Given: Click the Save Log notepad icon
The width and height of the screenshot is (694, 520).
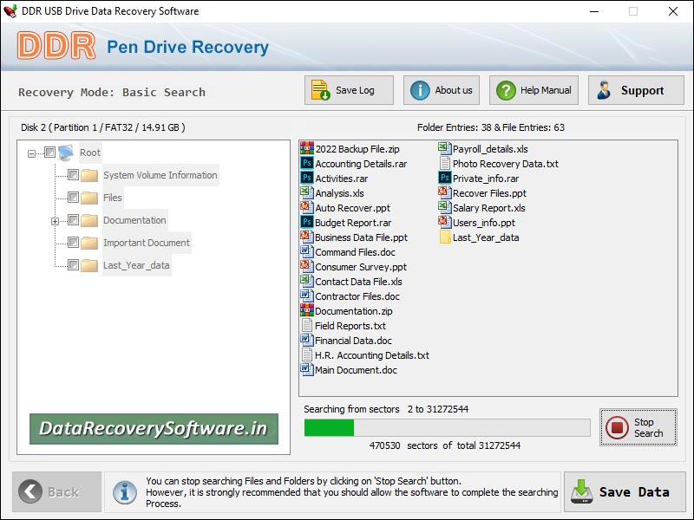Looking at the screenshot, I should pyautogui.click(x=319, y=89).
